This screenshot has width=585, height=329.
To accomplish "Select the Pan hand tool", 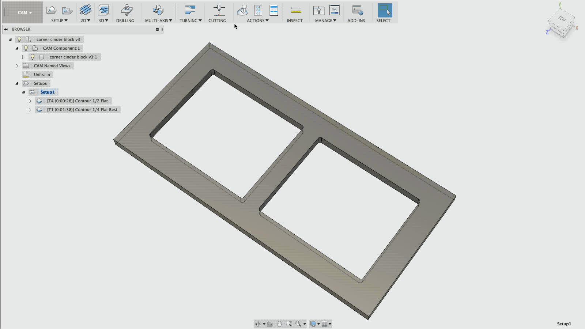I will [279, 324].
